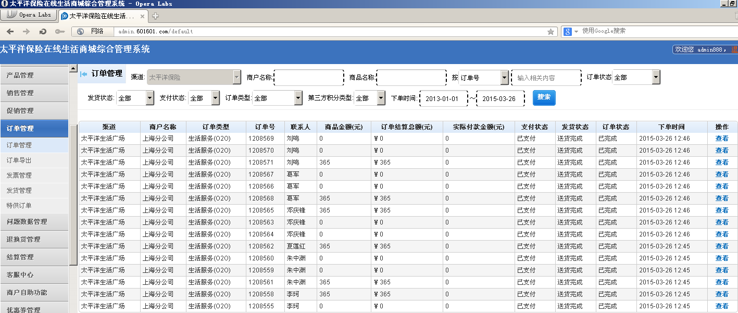Click 查看 for order 1208555
The image size is (738, 313).
722,306
